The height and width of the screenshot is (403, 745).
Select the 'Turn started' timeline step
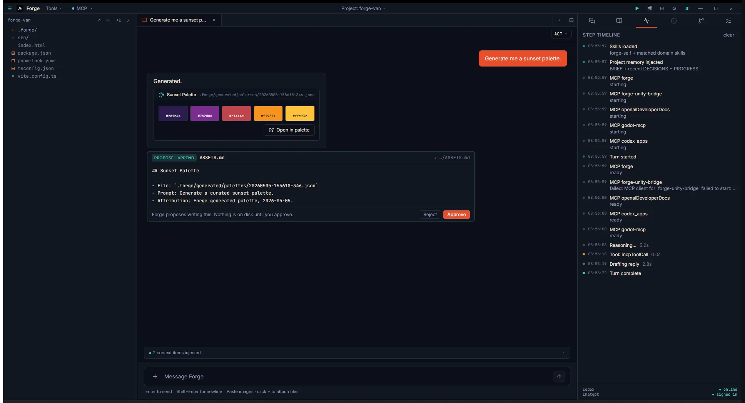tap(660, 157)
